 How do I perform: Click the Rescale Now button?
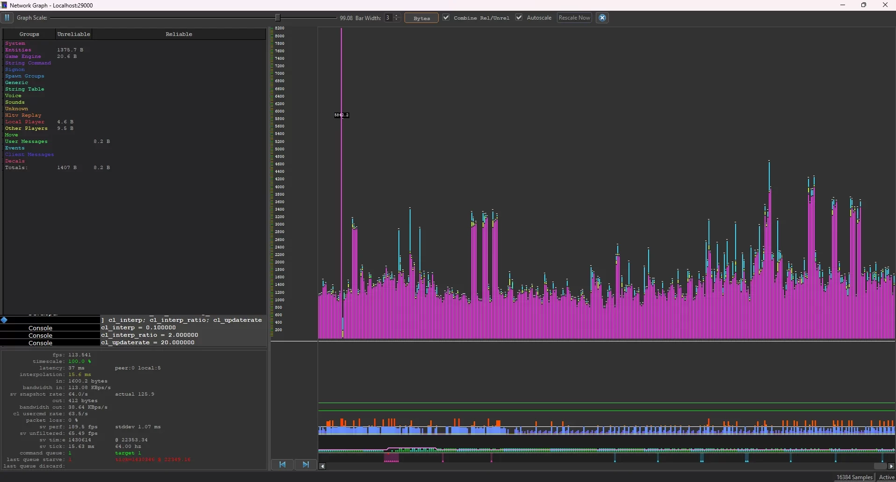pyautogui.click(x=574, y=18)
